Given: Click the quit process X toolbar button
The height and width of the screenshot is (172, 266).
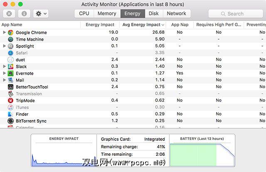Looking at the screenshot, I should 9,14.
